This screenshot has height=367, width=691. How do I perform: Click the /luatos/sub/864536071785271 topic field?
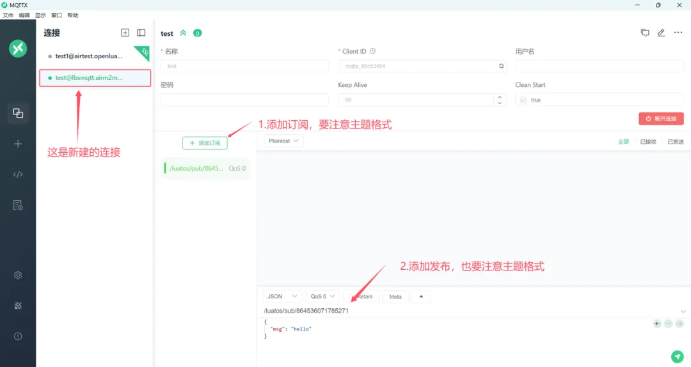470,311
